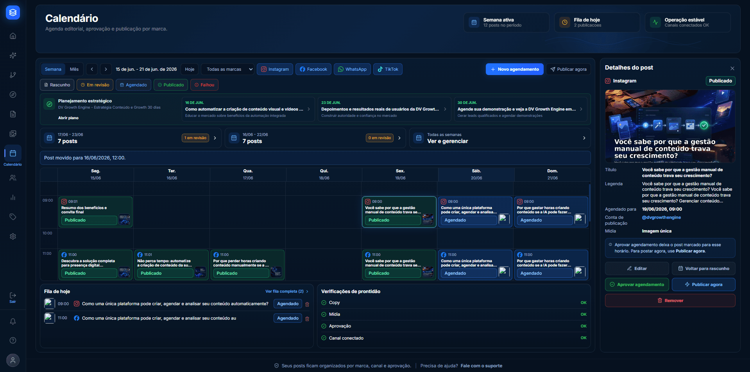The height and width of the screenshot is (372, 750).
Task: Open the tag sidebar icon
Action: coord(13,217)
